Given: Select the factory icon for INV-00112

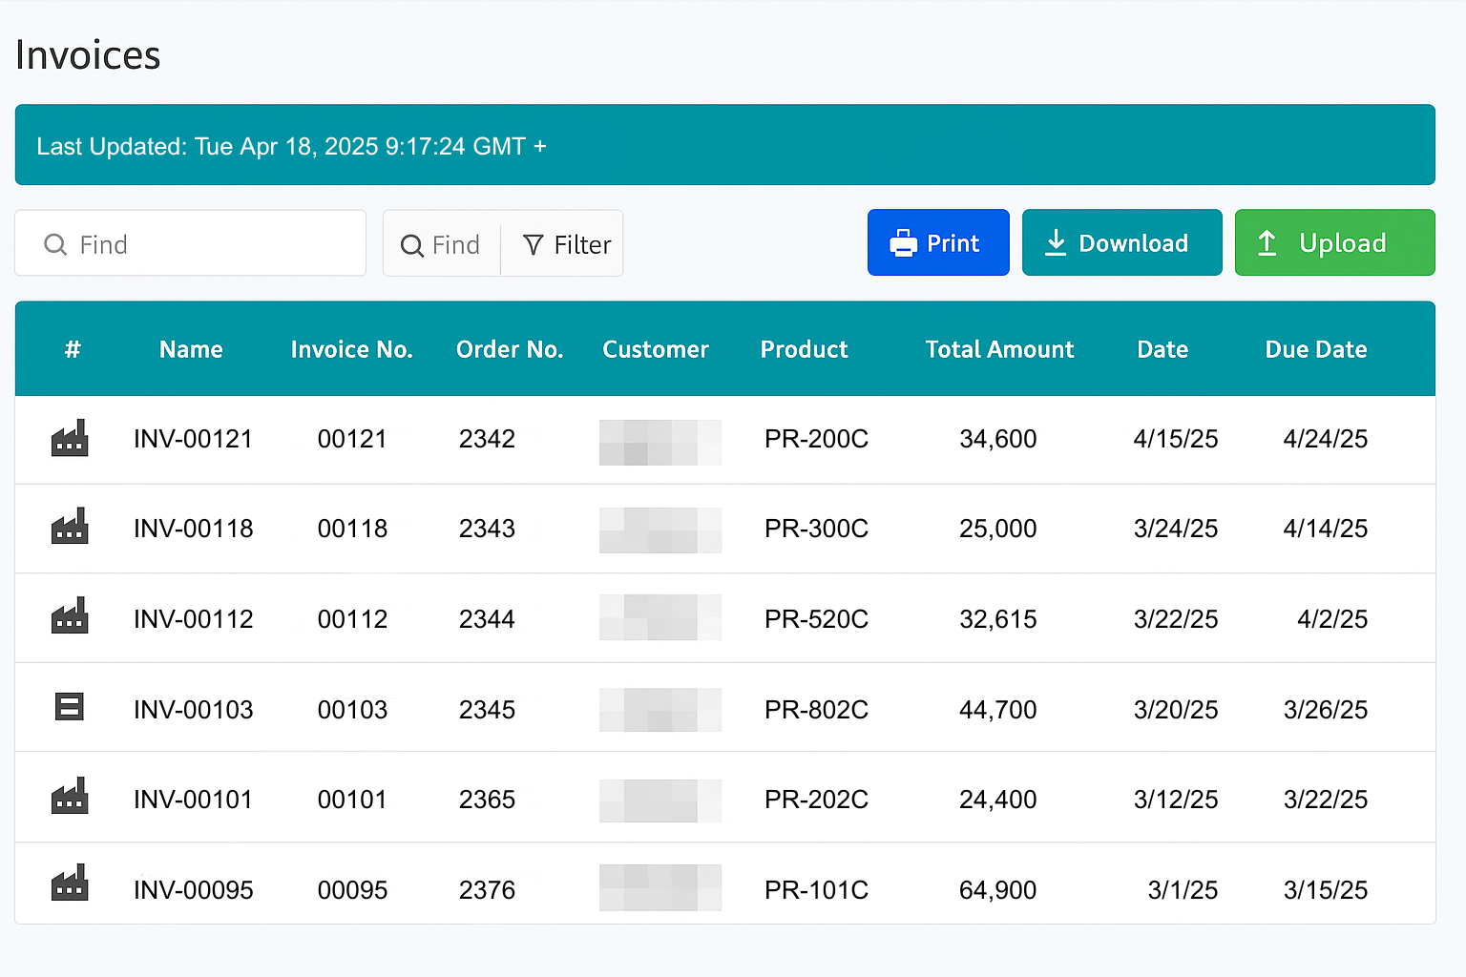Looking at the screenshot, I should click(70, 616).
